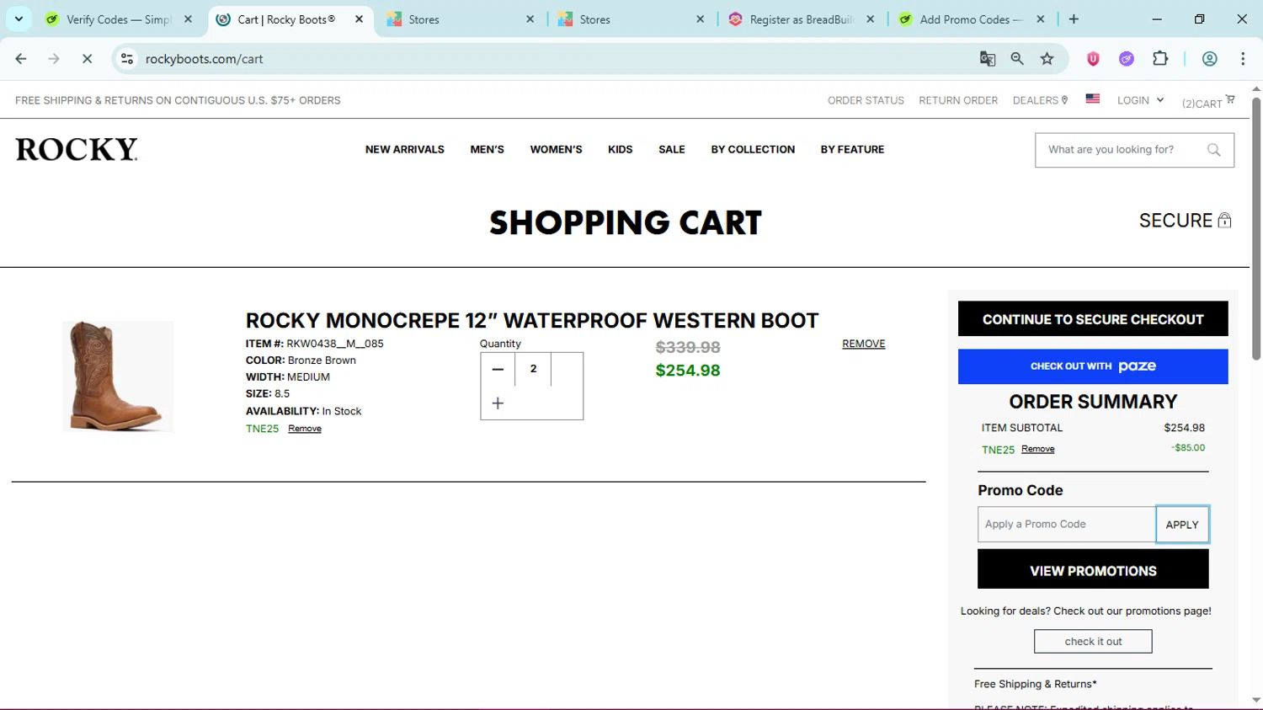Check out with Paze button
The width and height of the screenshot is (1263, 710).
pos(1093,366)
